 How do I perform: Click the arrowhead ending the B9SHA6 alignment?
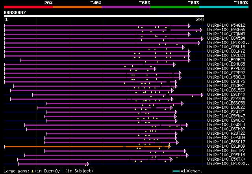pyautogui.click(x=201, y=30)
